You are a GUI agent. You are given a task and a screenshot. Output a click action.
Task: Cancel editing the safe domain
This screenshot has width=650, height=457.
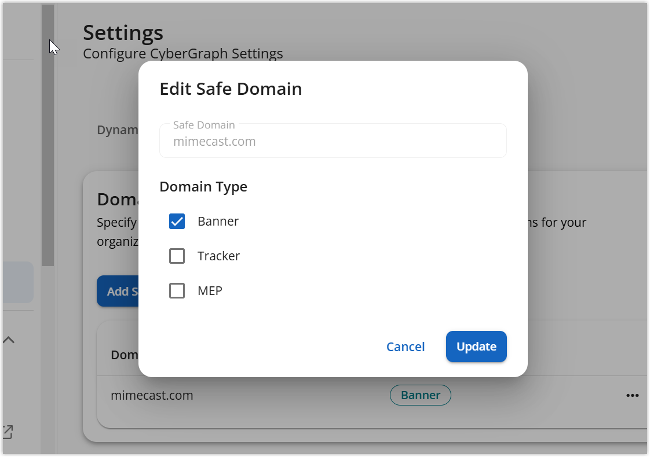click(x=406, y=346)
